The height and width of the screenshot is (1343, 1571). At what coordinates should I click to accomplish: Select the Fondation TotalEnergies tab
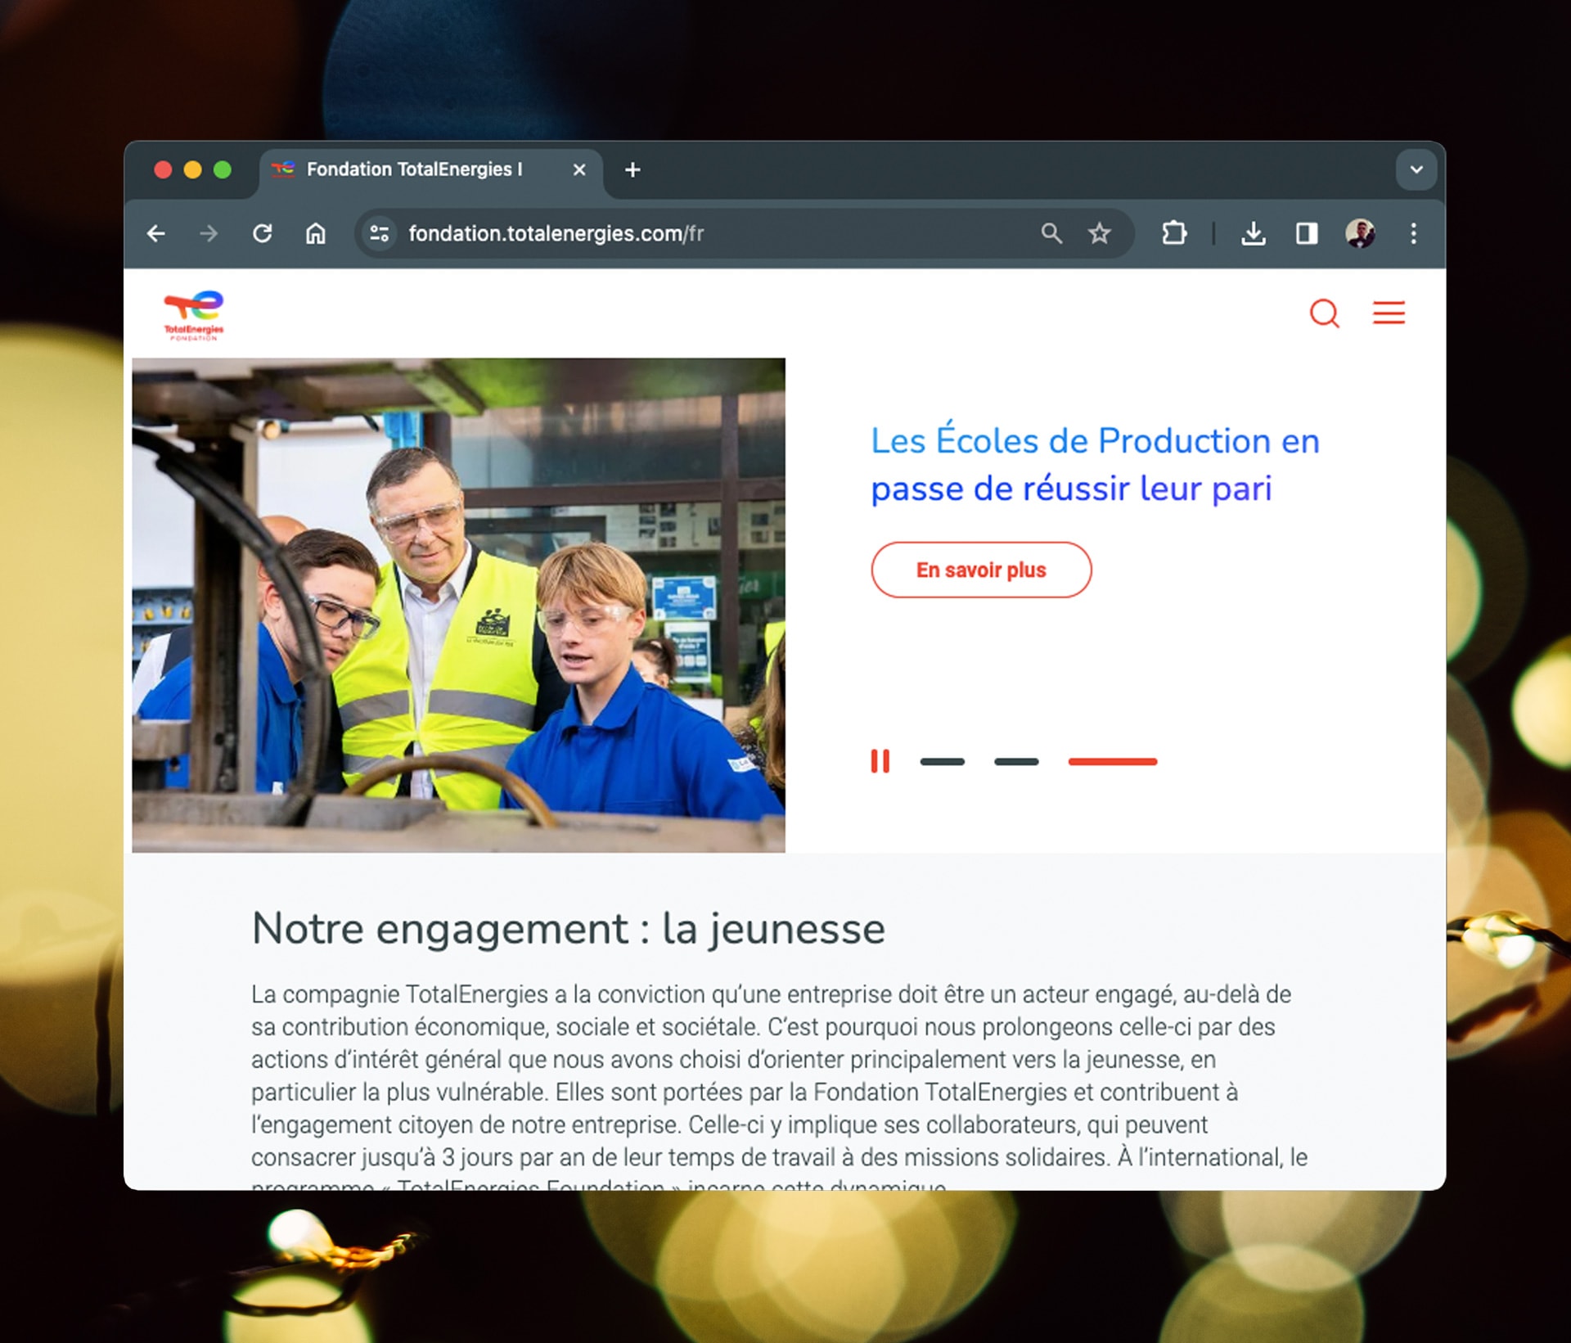pos(431,170)
